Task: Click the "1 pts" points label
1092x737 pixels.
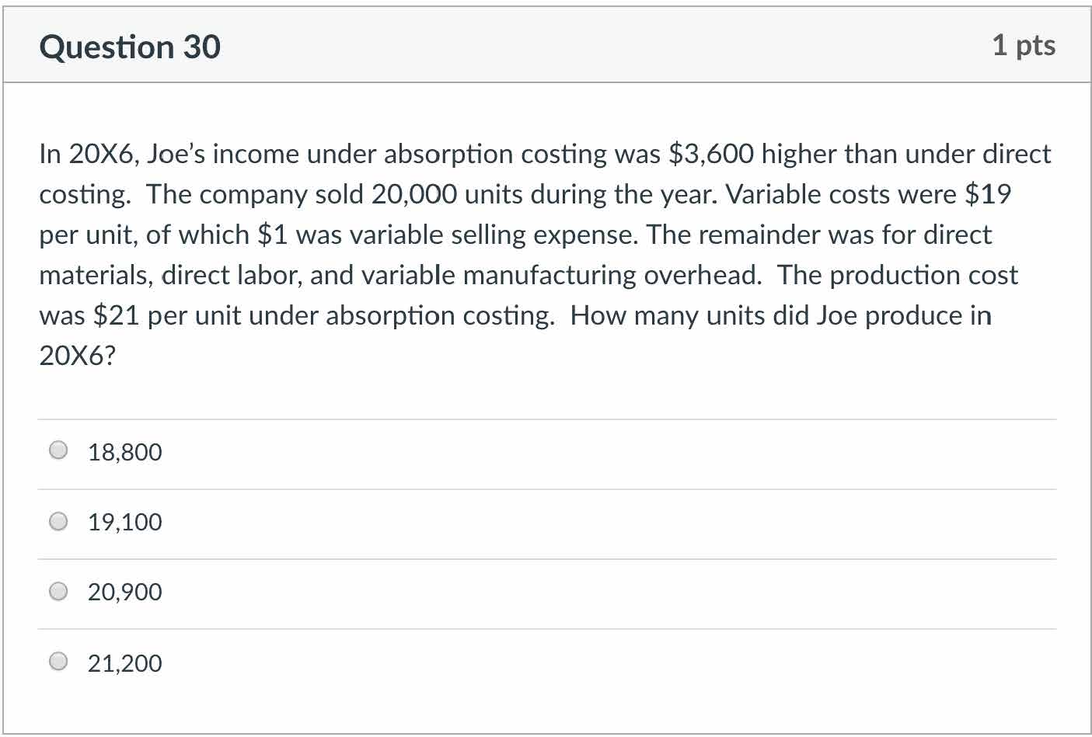Action: click(1023, 45)
